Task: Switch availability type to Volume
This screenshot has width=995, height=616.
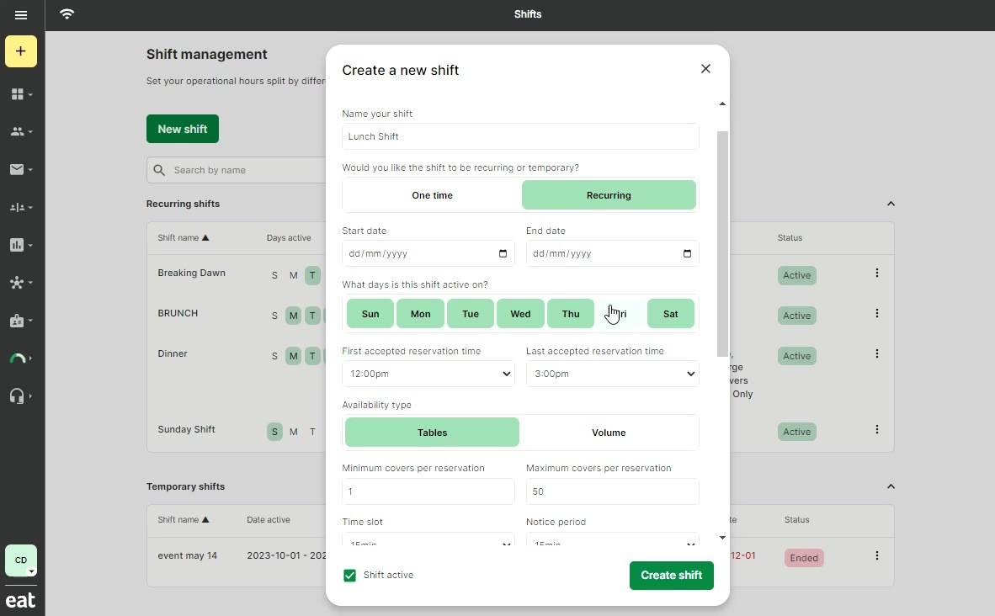Action: tap(609, 433)
